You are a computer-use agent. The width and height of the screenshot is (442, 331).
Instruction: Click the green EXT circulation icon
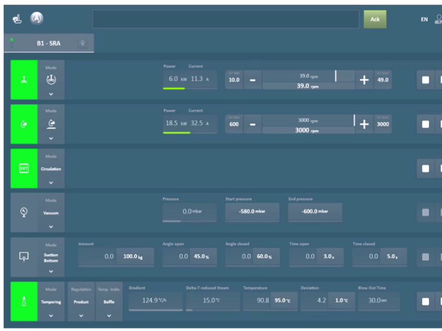click(24, 169)
